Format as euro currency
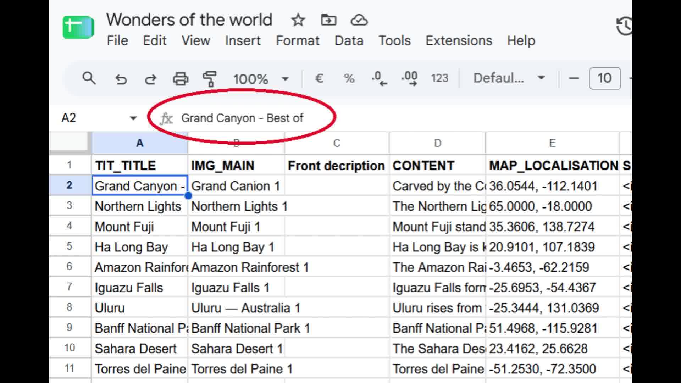 point(319,78)
